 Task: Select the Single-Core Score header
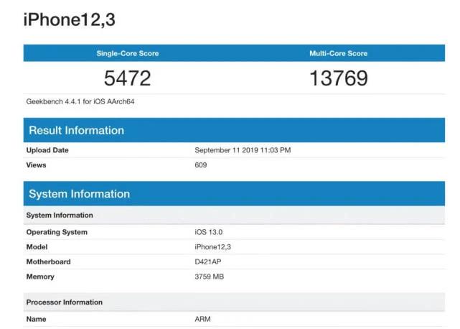pyautogui.click(x=128, y=53)
